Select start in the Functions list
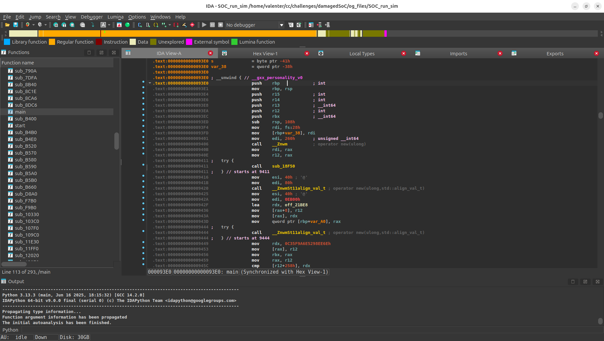Screen dimensions: 604x341 click(57, 126)
